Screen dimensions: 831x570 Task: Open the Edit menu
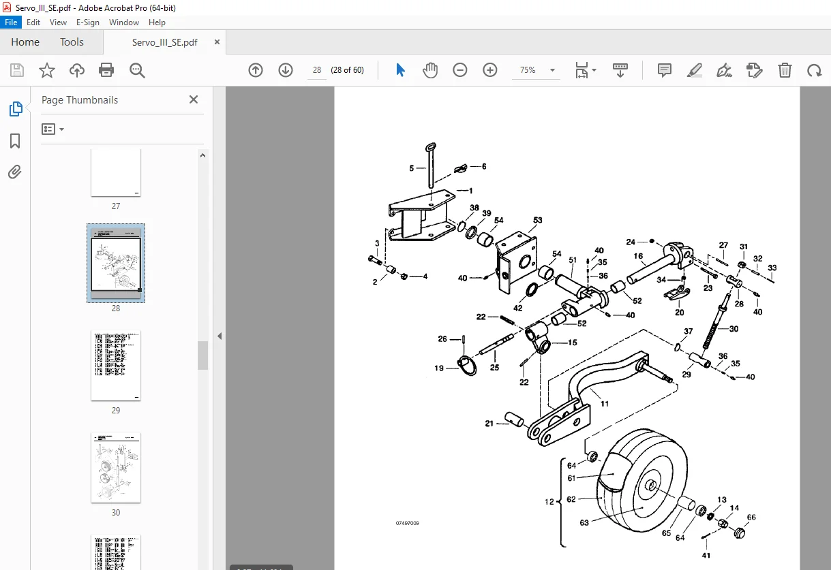pos(33,22)
